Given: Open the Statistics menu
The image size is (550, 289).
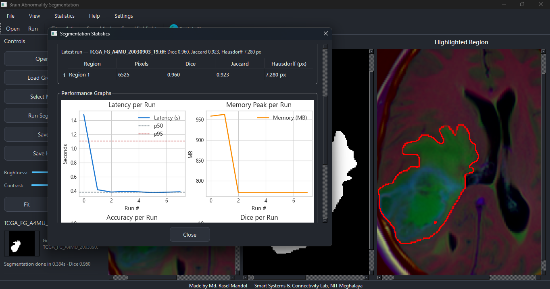Looking at the screenshot, I should point(65,16).
